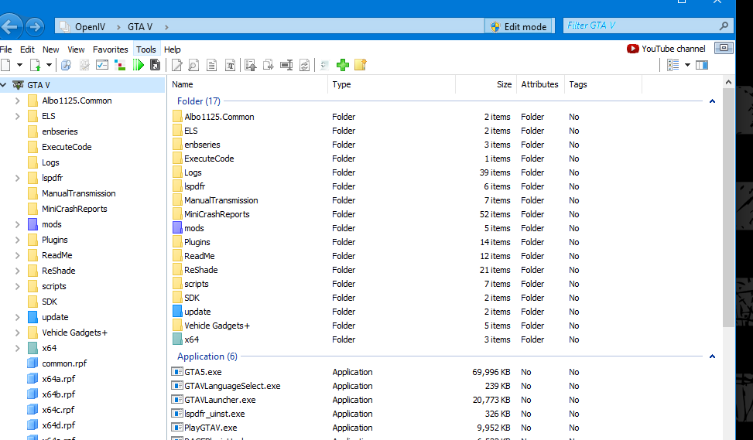This screenshot has width=753, height=440.
Task: Click OpenIV in the breadcrumb path
Action: click(90, 27)
